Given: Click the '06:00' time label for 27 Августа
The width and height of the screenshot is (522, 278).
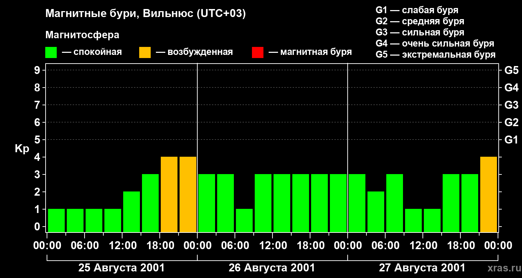Looking at the screenshot, I should 385,246.
